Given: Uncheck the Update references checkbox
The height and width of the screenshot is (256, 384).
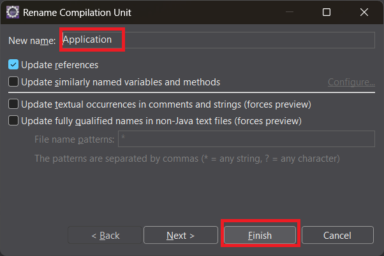Looking at the screenshot, I should tap(13, 65).
